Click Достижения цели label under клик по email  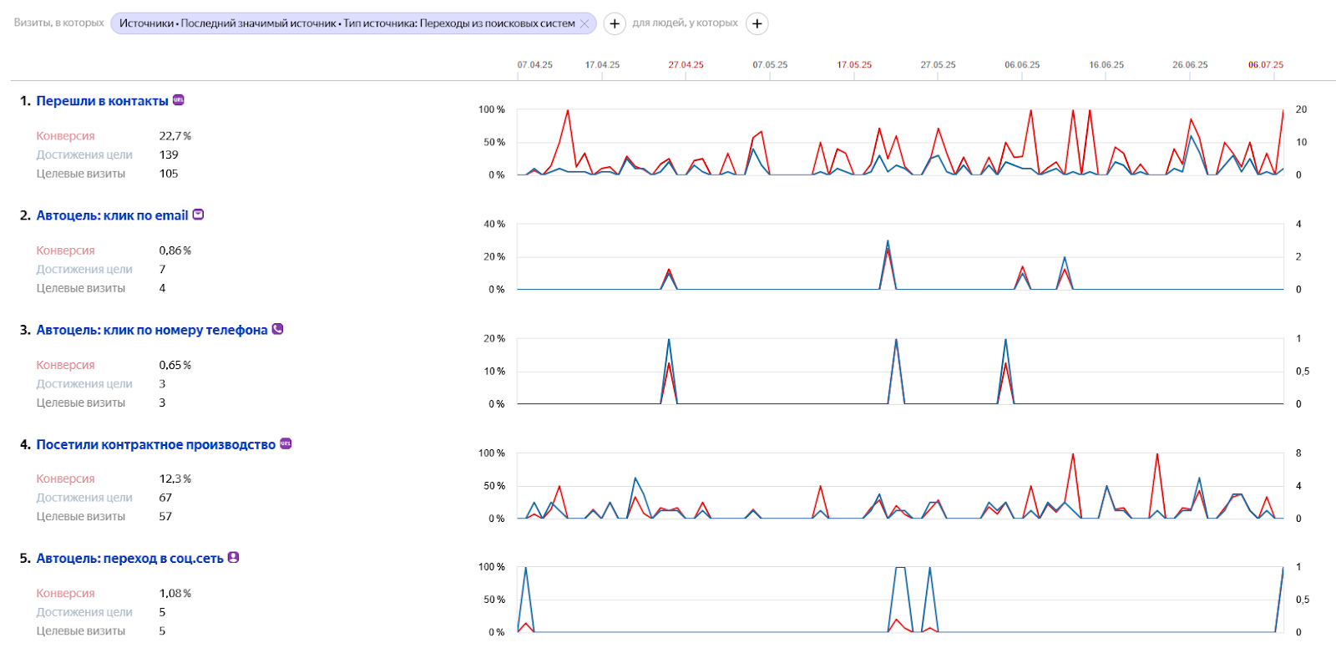coord(84,270)
